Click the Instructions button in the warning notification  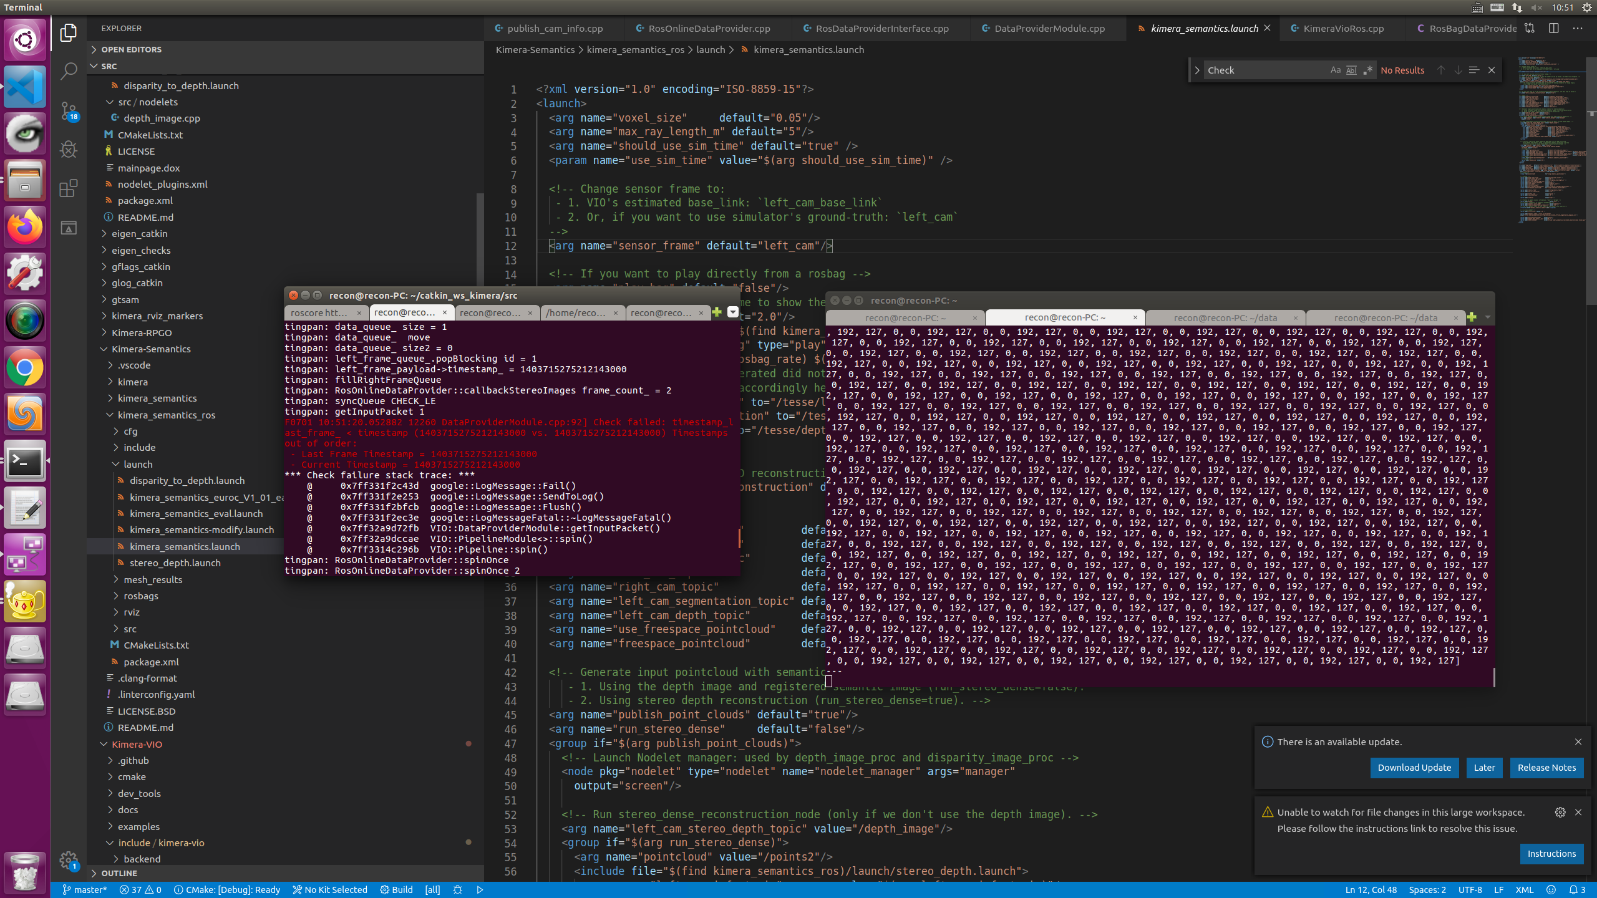click(1551, 854)
